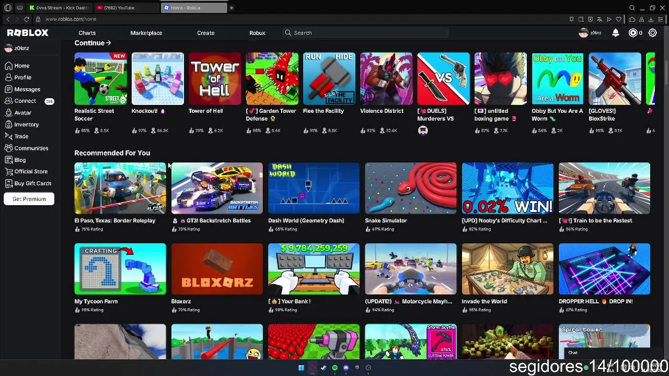Open the Profile sidebar item
Viewport: 669px width, 376px height.
click(x=18, y=77)
